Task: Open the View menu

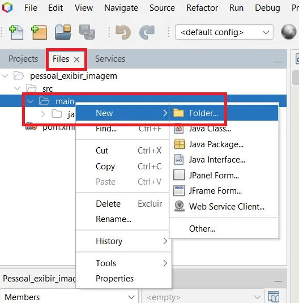Action: click(84, 8)
